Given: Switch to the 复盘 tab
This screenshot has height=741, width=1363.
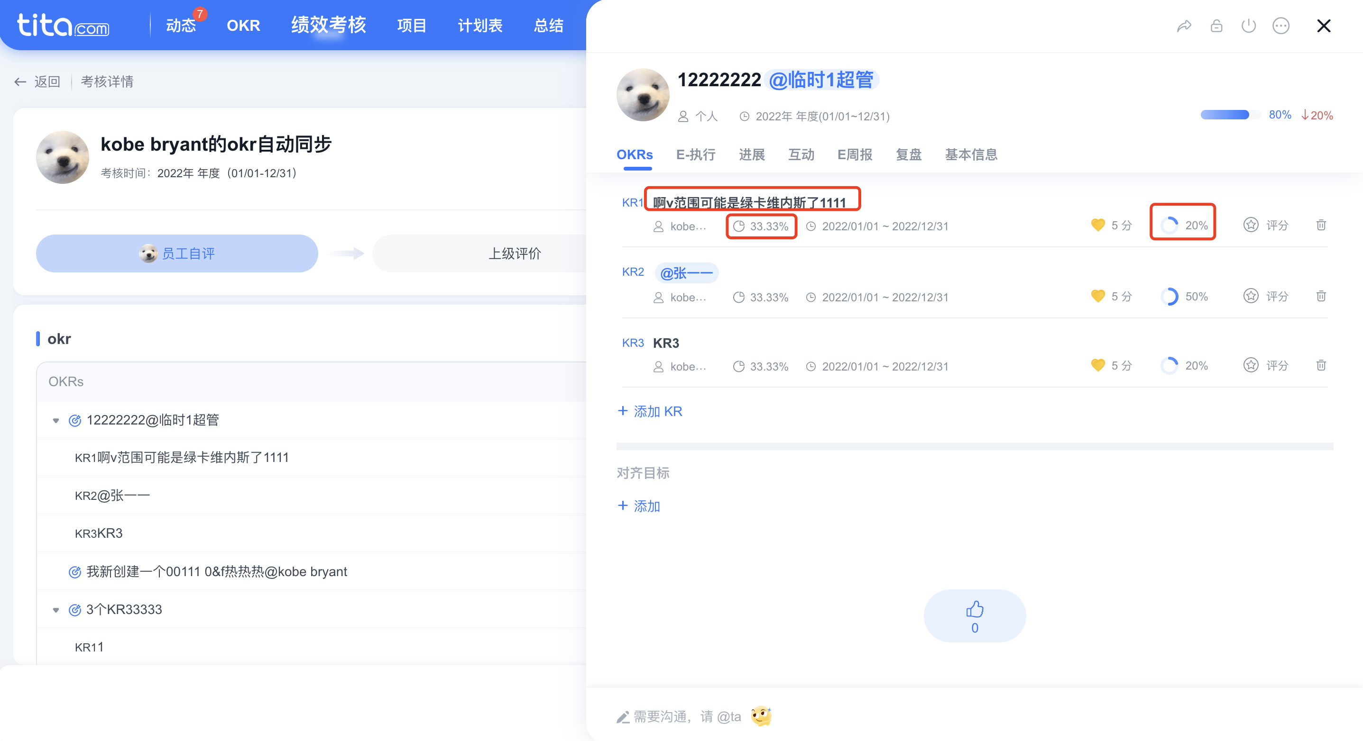Looking at the screenshot, I should (909, 154).
